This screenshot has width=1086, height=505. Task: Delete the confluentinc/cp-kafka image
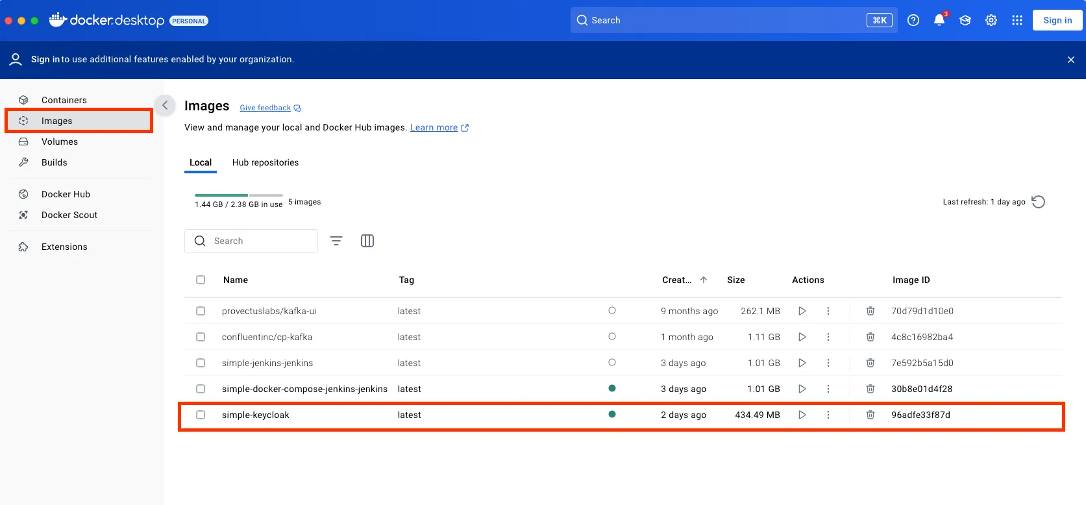coord(870,337)
